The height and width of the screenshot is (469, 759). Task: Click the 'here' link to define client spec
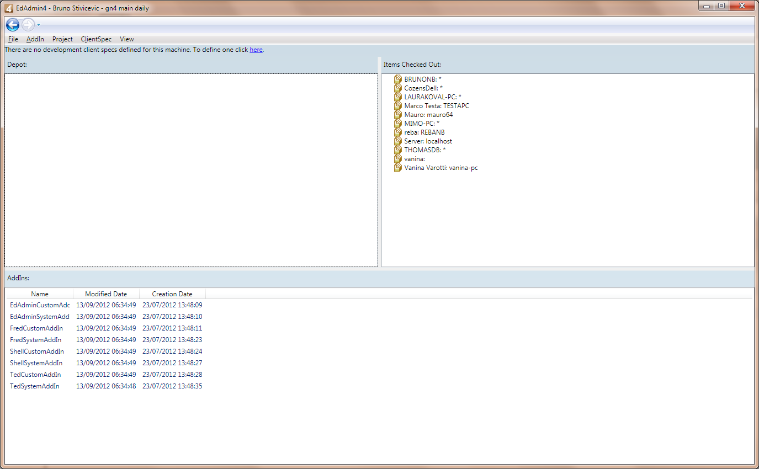256,50
